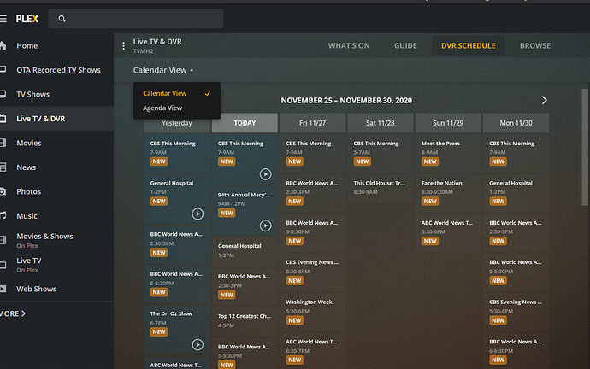Select the Mon 11/30 column header

pos(516,123)
